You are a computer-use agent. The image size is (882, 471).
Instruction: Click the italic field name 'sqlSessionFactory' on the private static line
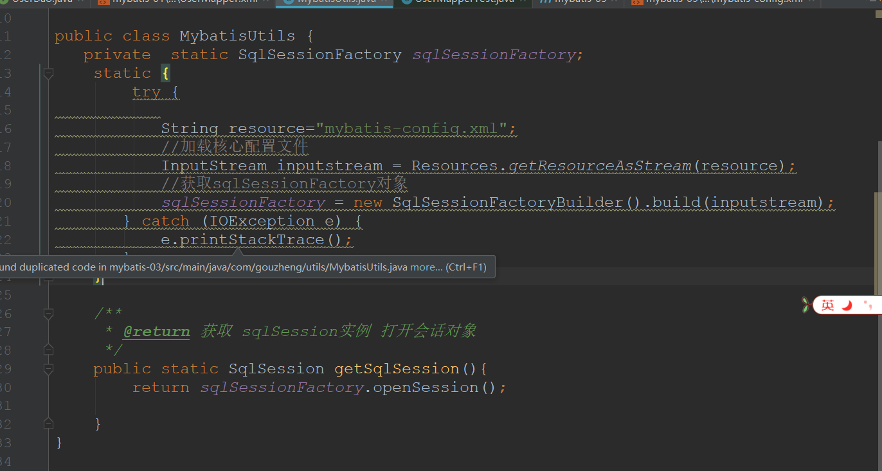[494, 55]
